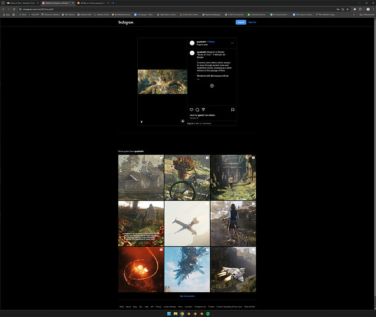This screenshot has height=317, width=376.
Task: Click the profile avatar in the post header
Action: point(192,43)
